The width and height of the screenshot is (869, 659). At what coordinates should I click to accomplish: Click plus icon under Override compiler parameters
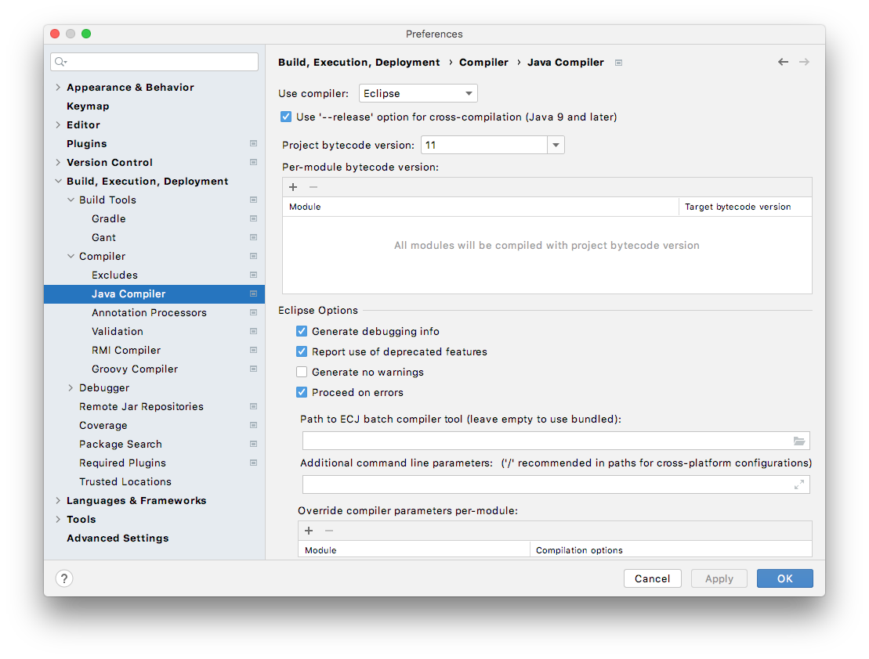pyautogui.click(x=309, y=531)
